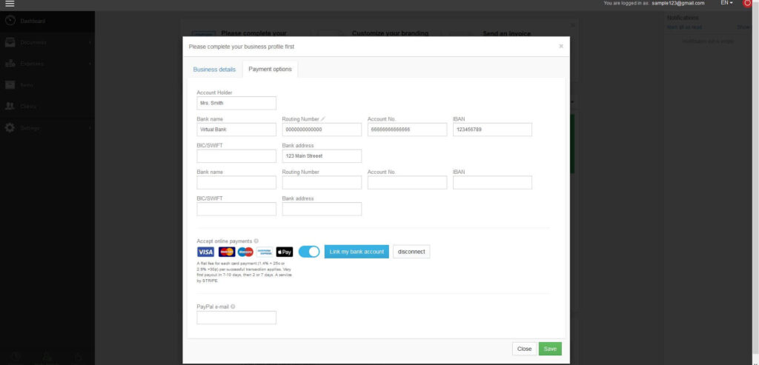
Task: Click 'Please complete your business profile first' title
Action: click(241, 47)
